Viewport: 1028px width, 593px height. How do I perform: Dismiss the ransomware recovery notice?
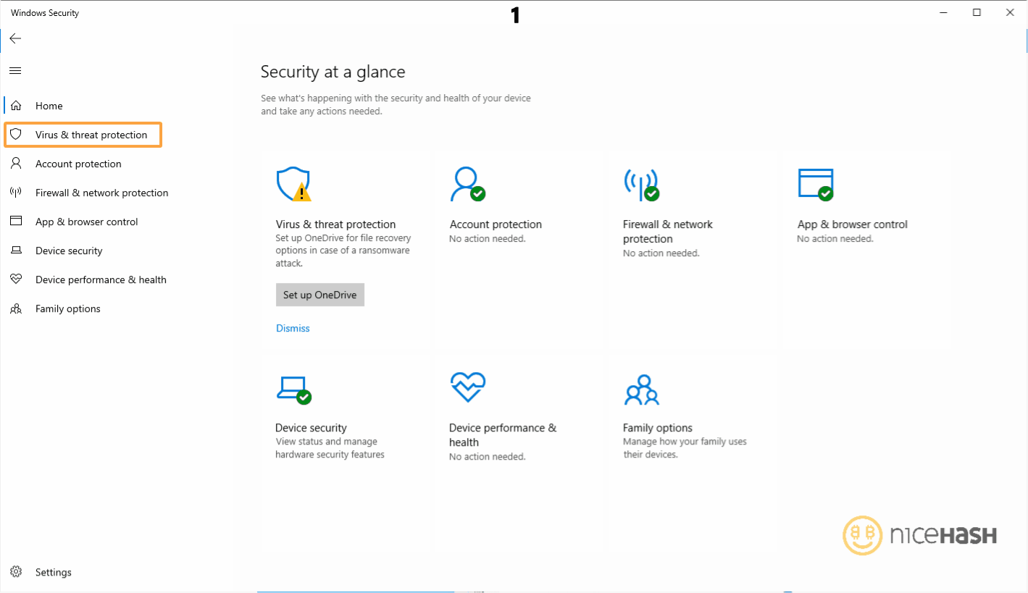pos(293,328)
